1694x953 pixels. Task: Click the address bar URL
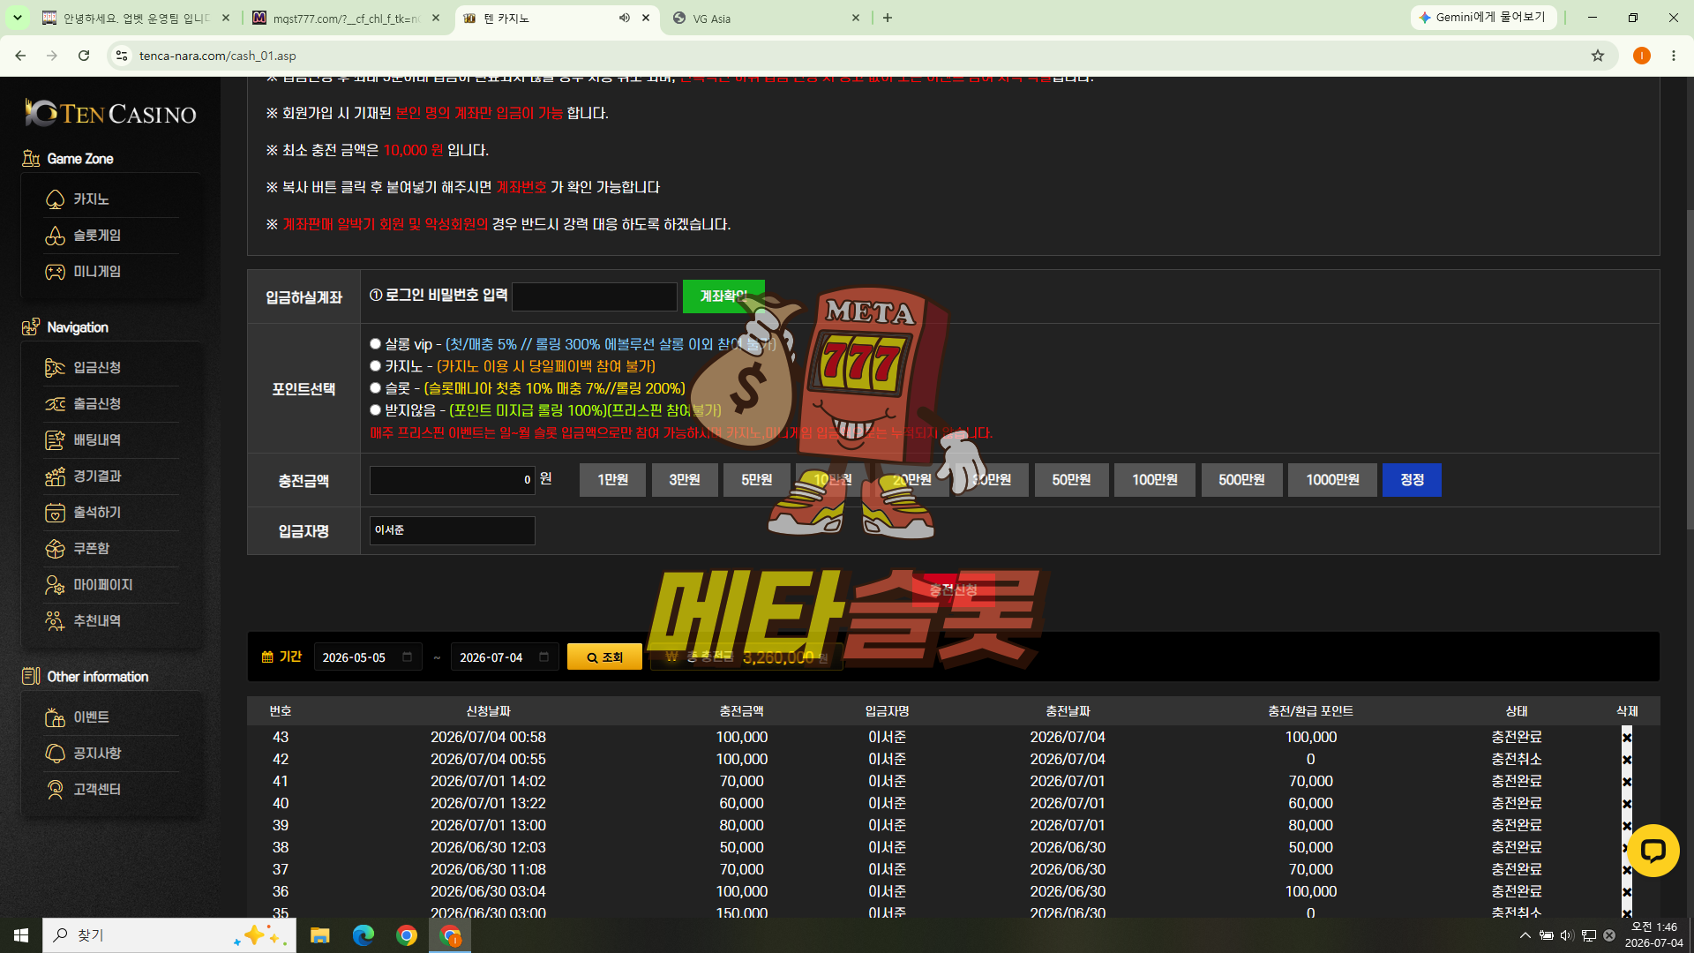pyautogui.click(x=218, y=56)
